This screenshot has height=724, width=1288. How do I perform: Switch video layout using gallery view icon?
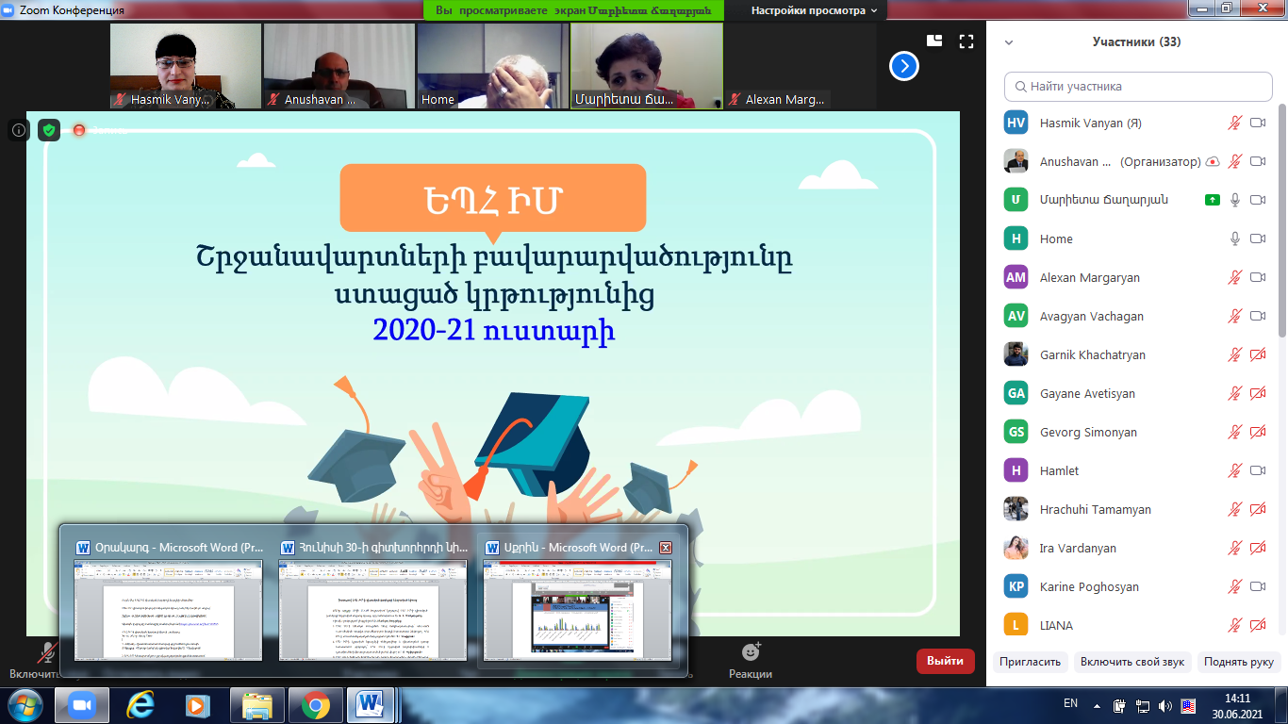tap(934, 41)
